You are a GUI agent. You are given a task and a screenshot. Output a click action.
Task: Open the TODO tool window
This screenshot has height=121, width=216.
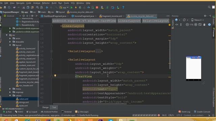tap(19, 112)
